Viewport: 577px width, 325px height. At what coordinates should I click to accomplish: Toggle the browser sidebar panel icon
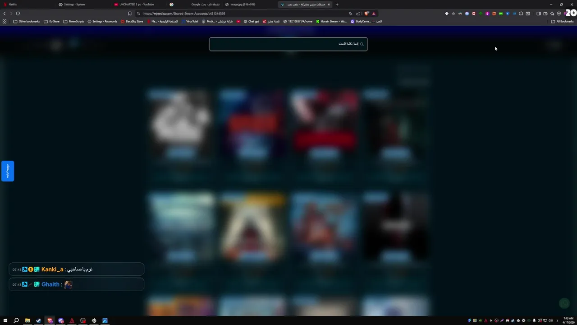click(538, 14)
